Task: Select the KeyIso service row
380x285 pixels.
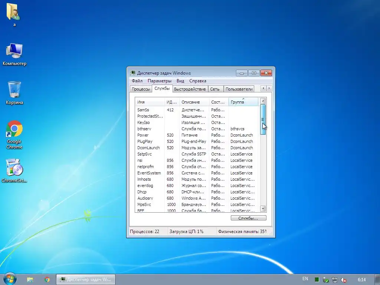Action: pyautogui.click(x=197, y=122)
